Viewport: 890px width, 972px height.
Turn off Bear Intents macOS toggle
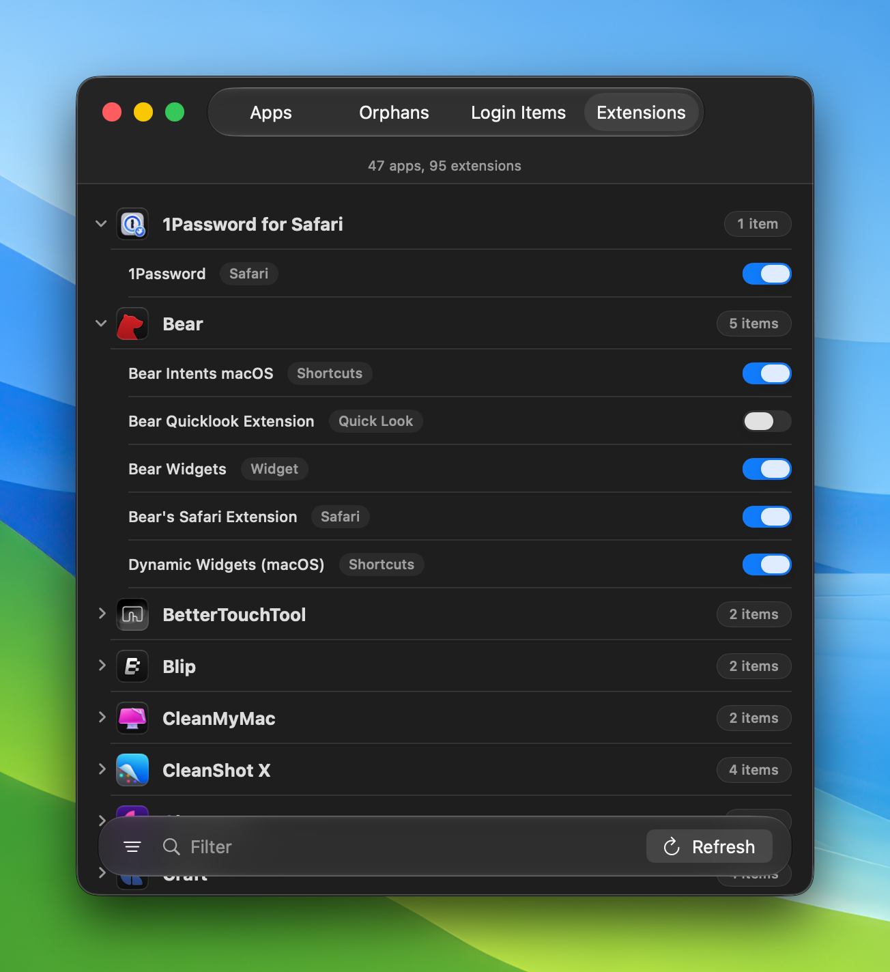(x=767, y=373)
